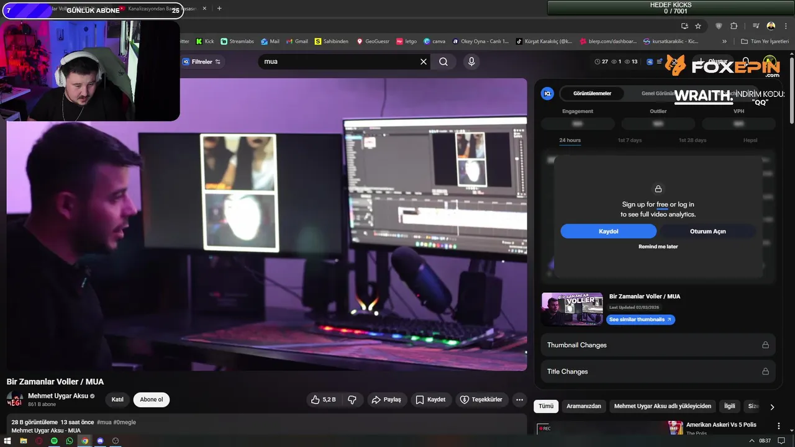This screenshot has height=447, width=795.
Task: Open Okey Oyna bookmark
Action: [x=480, y=41]
